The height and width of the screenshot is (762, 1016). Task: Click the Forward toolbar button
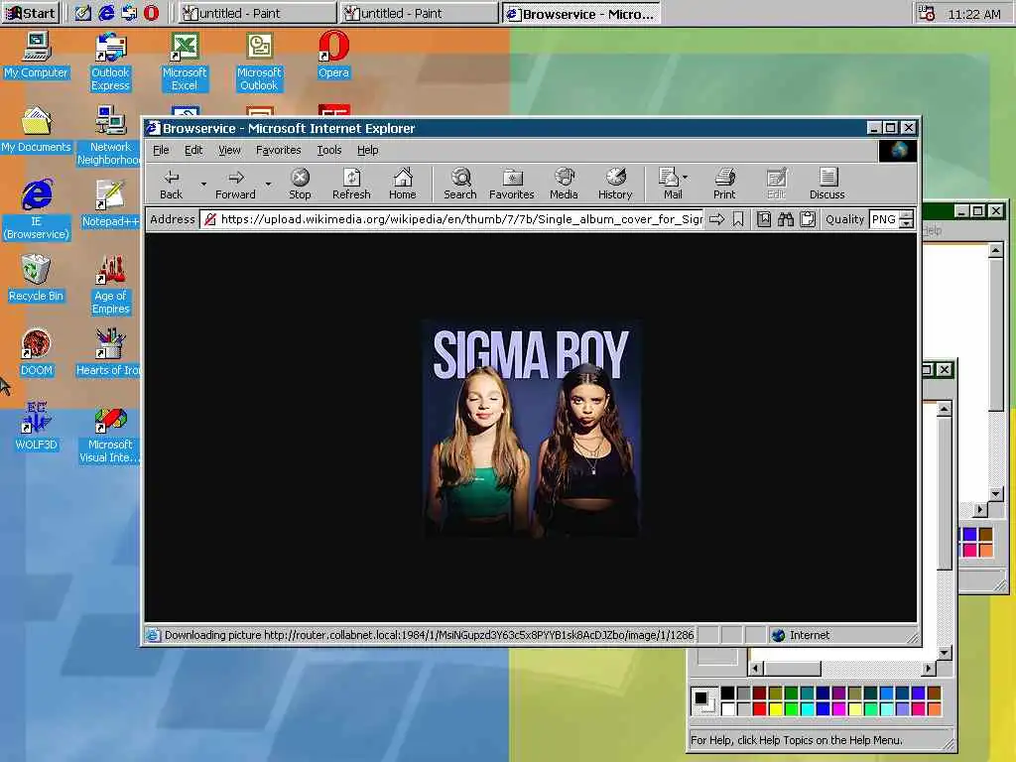point(235,184)
